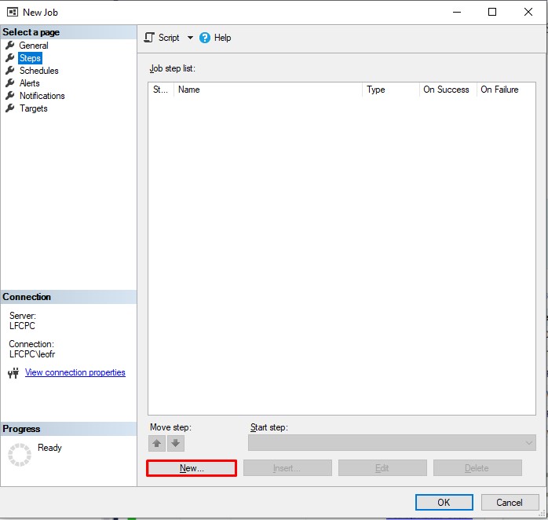Click the On Failure column header
Viewport: 548px width, 520px height.
coord(506,90)
